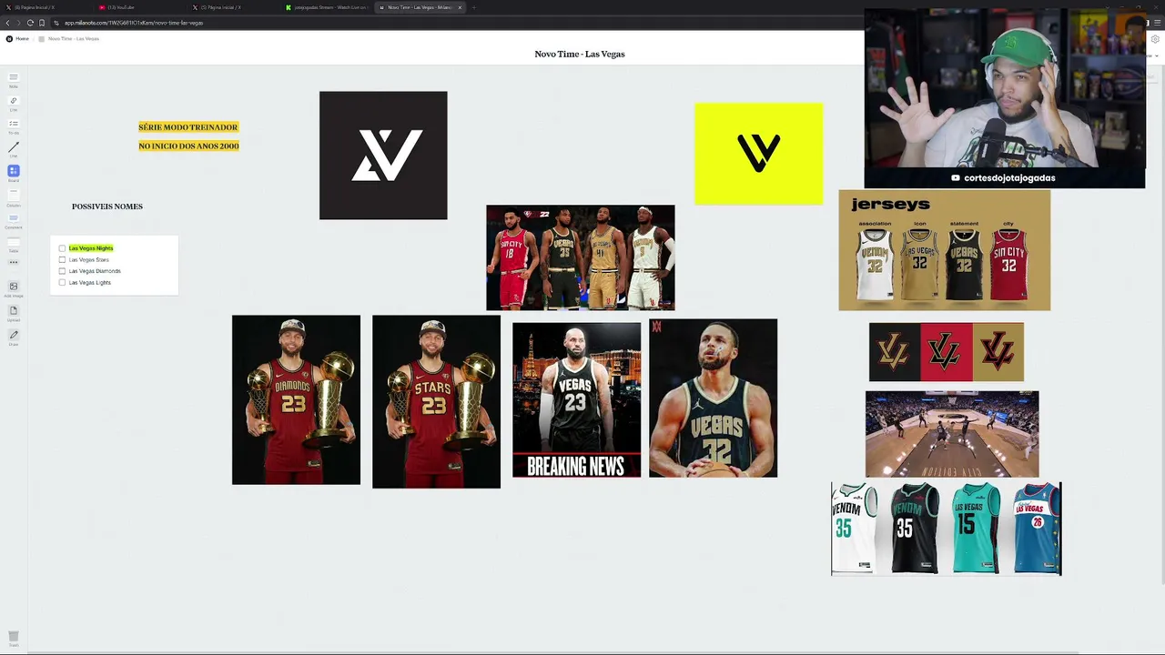Switch to the YouTube browser tab
This screenshot has height=655, width=1165.
click(x=142, y=7)
